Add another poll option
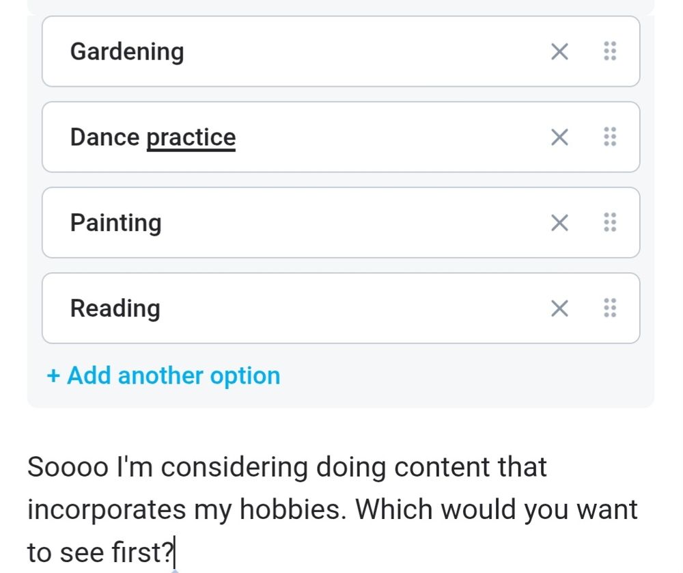Viewport: 683px width, 573px height. [162, 375]
